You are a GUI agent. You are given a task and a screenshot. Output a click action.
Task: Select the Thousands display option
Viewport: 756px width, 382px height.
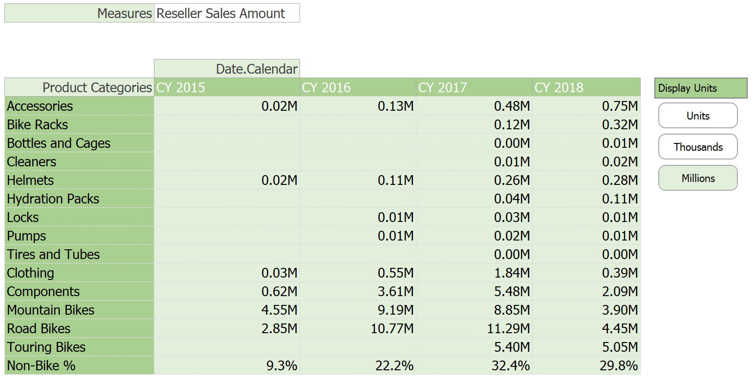click(x=697, y=147)
